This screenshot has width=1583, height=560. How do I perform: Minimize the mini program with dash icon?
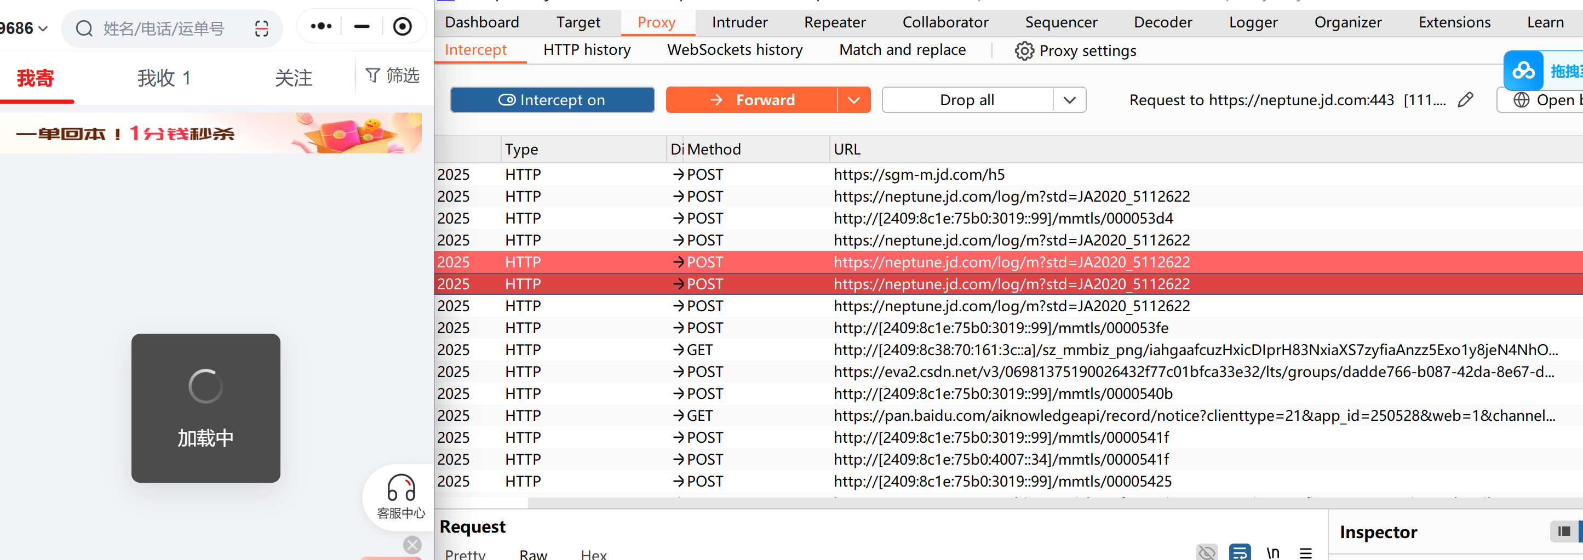click(362, 26)
